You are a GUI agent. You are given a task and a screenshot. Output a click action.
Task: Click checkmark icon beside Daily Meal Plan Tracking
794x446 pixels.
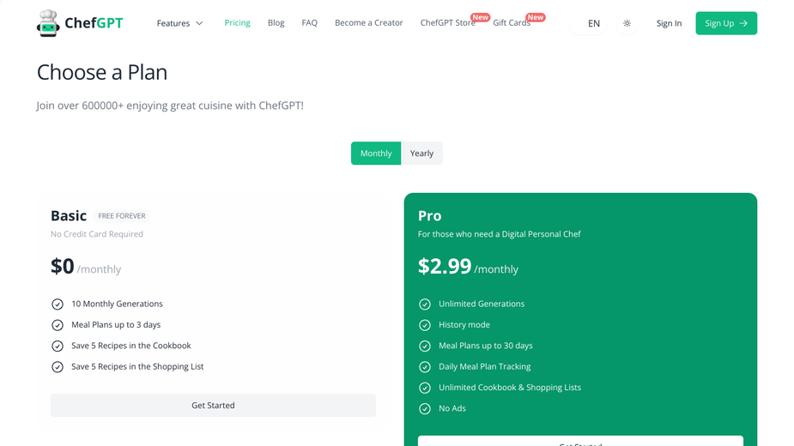425,366
